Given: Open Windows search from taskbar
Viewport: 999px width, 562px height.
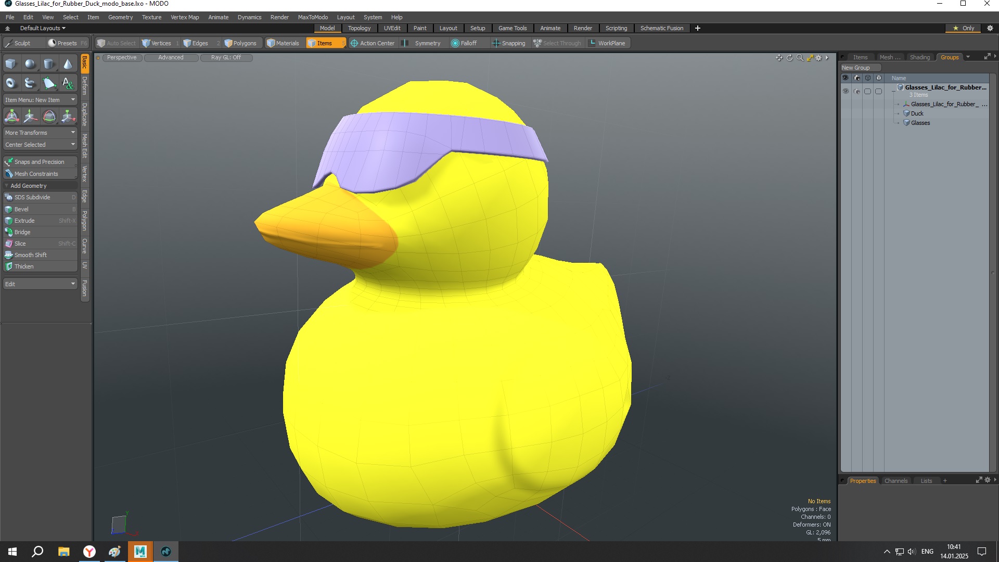Looking at the screenshot, I should point(37,552).
